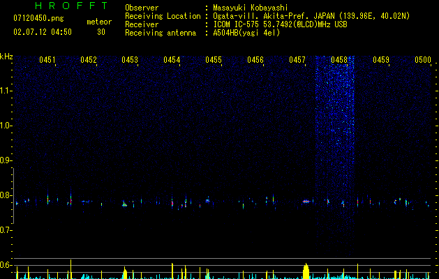This screenshot has height=279, width=439.
Task: Select the file name 07120450.png
Action: [x=38, y=18]
